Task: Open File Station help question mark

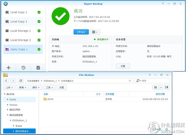Action: (x=150, y=75)
